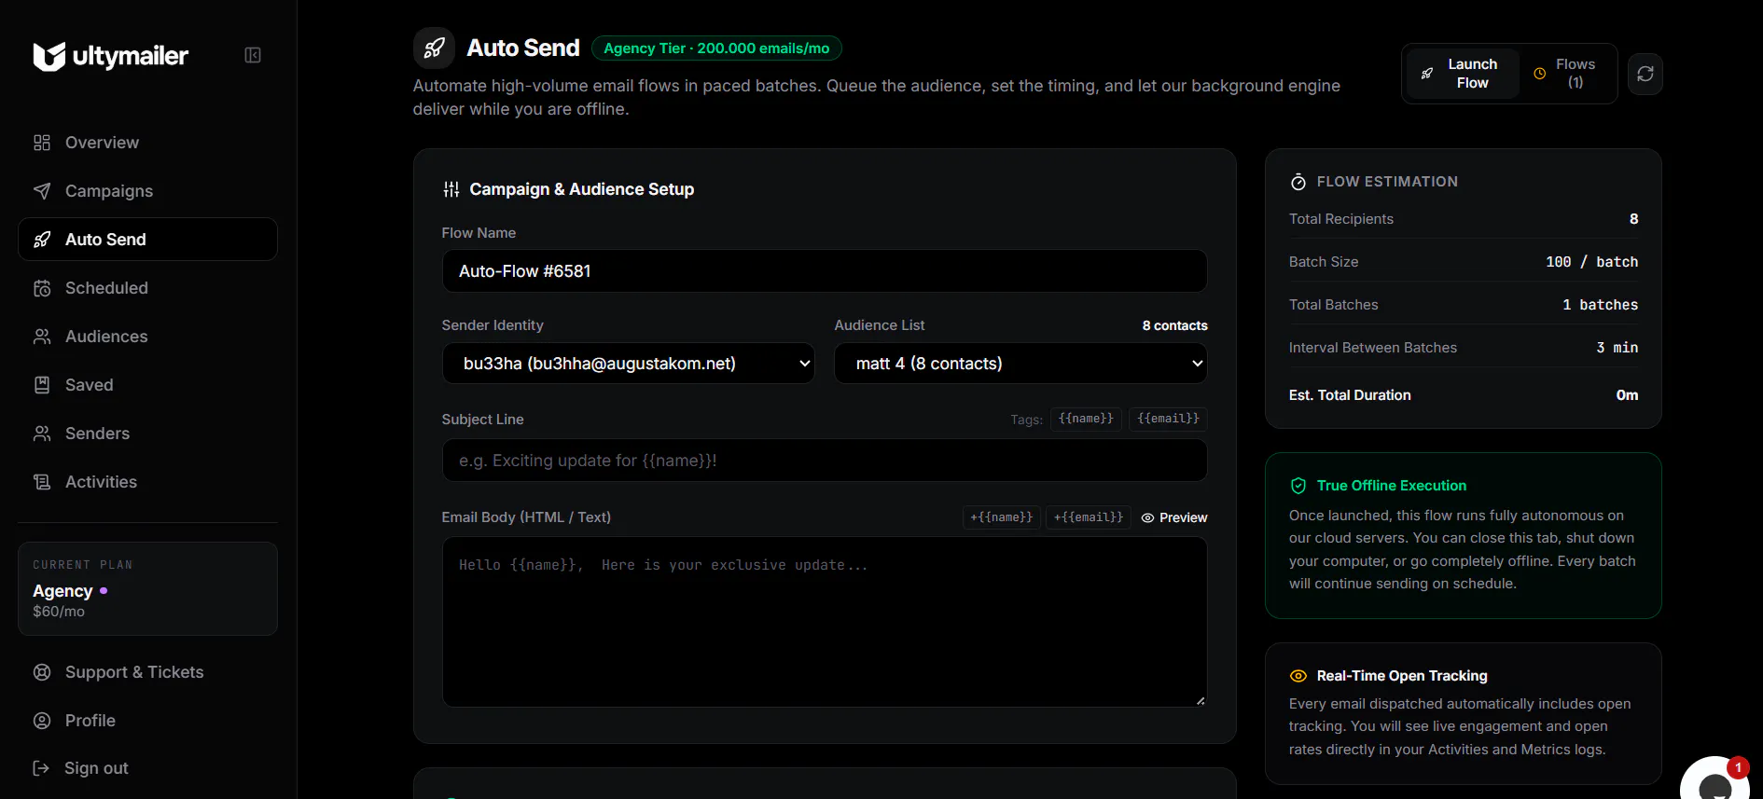Click the Support & Tickets lifebuoy icon

point(42,672)
